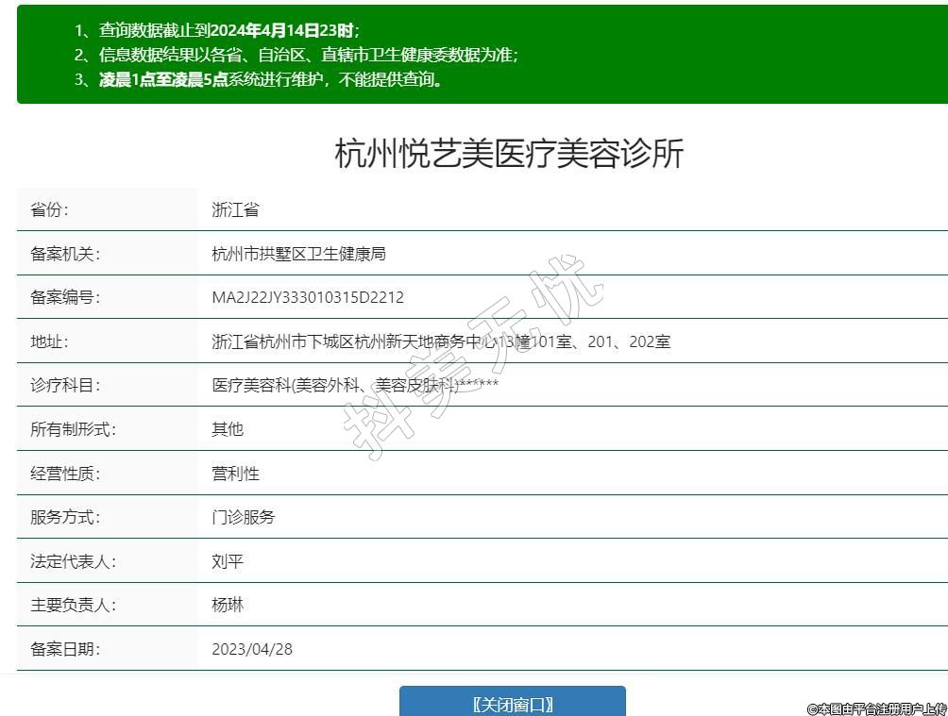The height and width of the screenshot is (716, 948).
Task: Click the 备案编号 row label
Action: click(x=65, y=297)
